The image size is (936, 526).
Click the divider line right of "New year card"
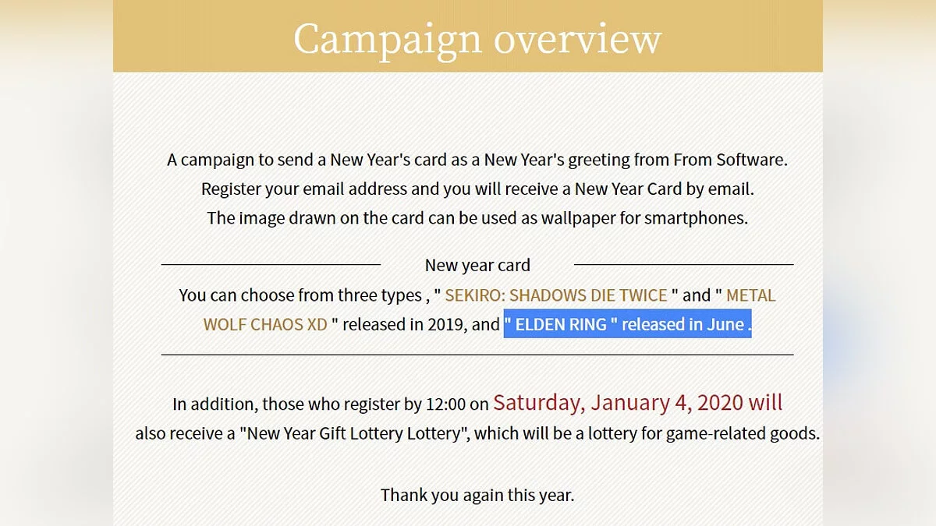(x=683, y=265)
